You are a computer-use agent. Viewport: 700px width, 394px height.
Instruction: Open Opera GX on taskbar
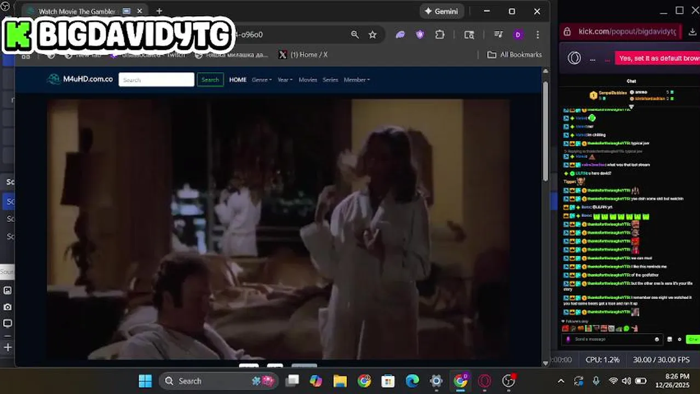(x=485, y=381)
